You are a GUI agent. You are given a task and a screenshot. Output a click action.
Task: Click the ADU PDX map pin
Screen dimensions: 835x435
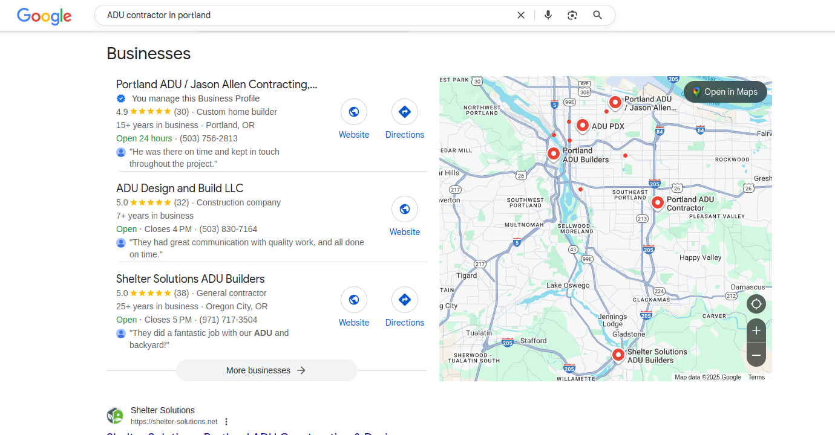(x=582, y=125)
